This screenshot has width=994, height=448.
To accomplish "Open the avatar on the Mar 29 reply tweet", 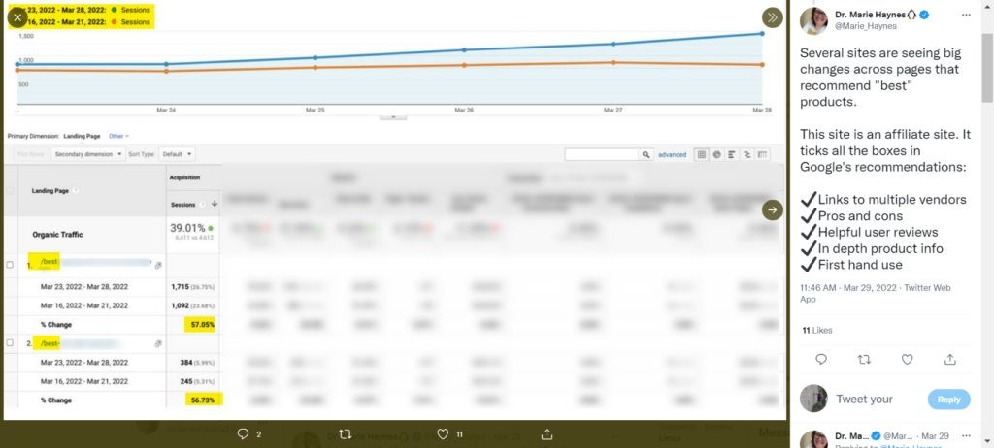I will point(813,440).
